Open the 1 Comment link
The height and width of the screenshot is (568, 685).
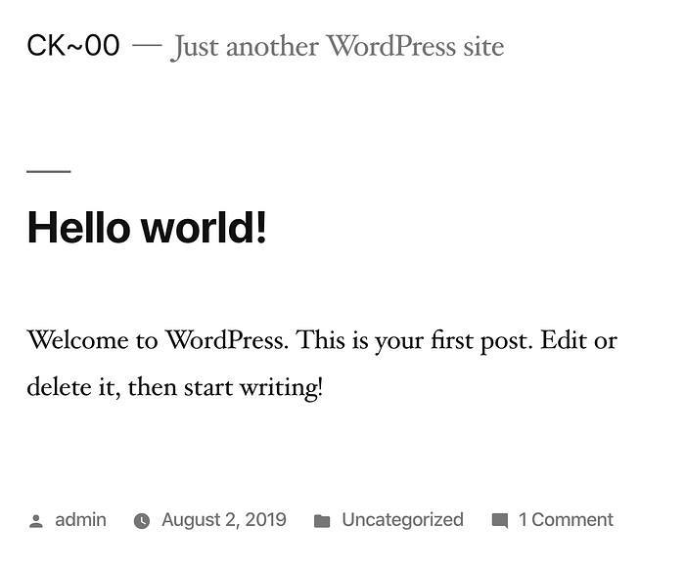tap(566, 520)
